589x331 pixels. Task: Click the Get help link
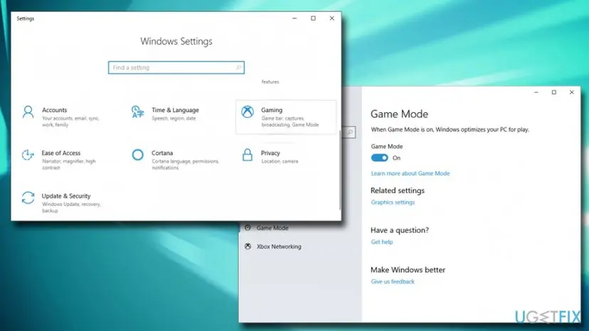(x=382, y=242)
